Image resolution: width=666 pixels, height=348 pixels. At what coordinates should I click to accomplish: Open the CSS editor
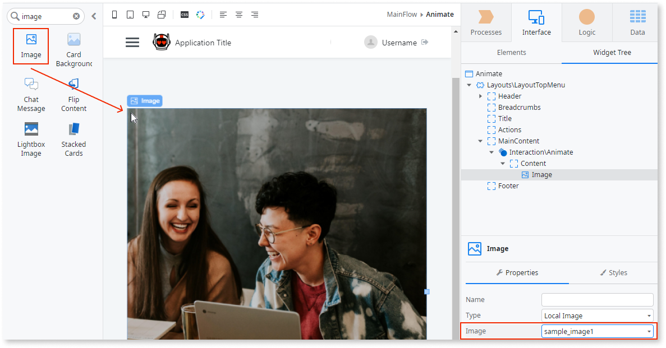pos(184,15)
